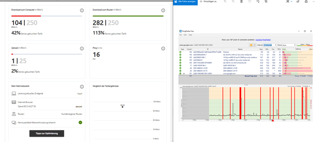Click www.google.com in the Name column
This screenshot has width=315, height=142.
pos(230,74)
